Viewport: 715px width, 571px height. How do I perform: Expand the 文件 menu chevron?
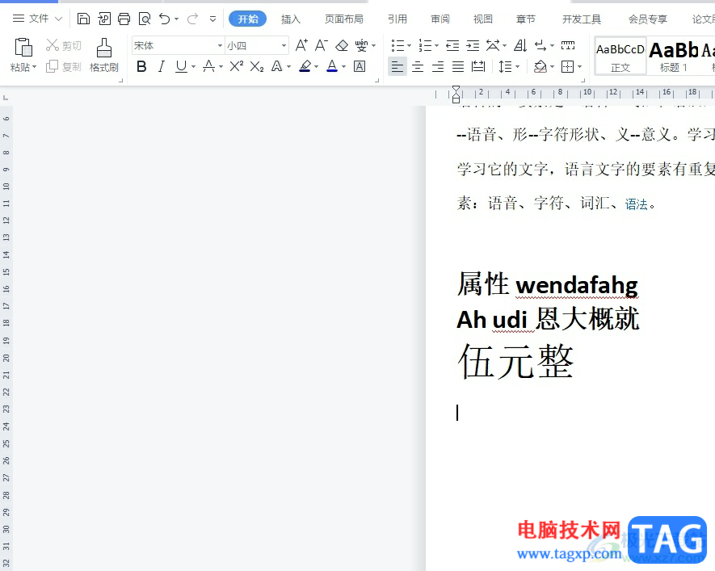(x=58, y=19)
